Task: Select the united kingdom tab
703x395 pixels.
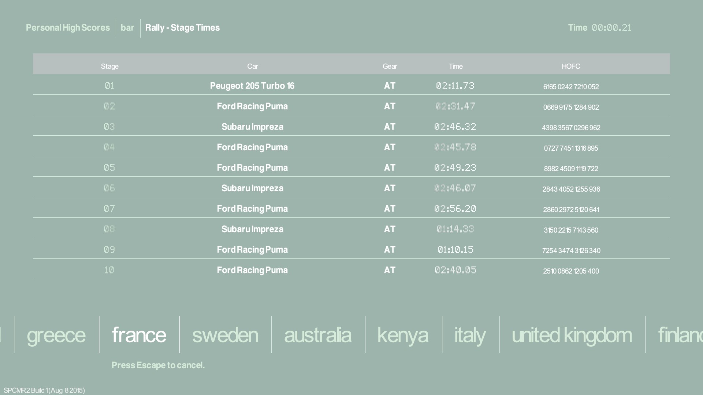Action: click(x=572, y=335)
